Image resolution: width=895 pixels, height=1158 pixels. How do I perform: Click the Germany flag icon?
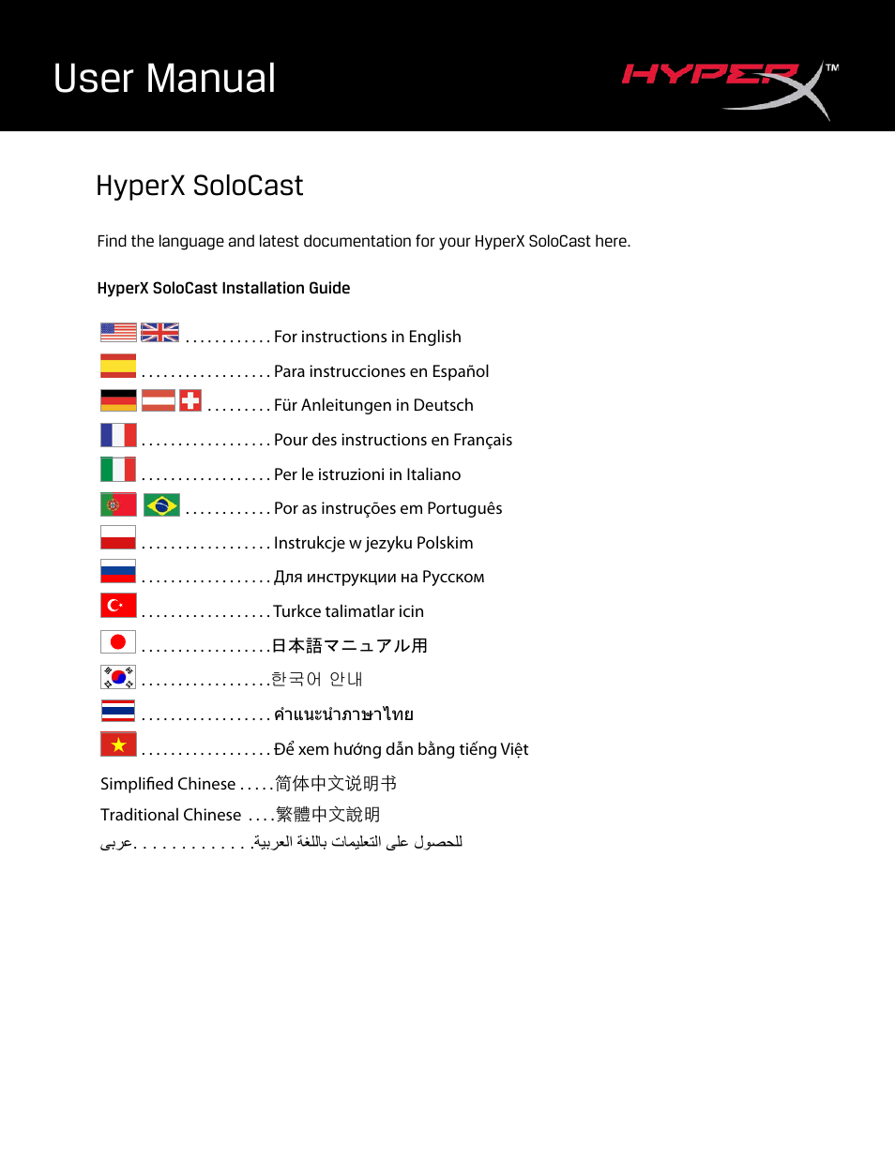point(118,400)
